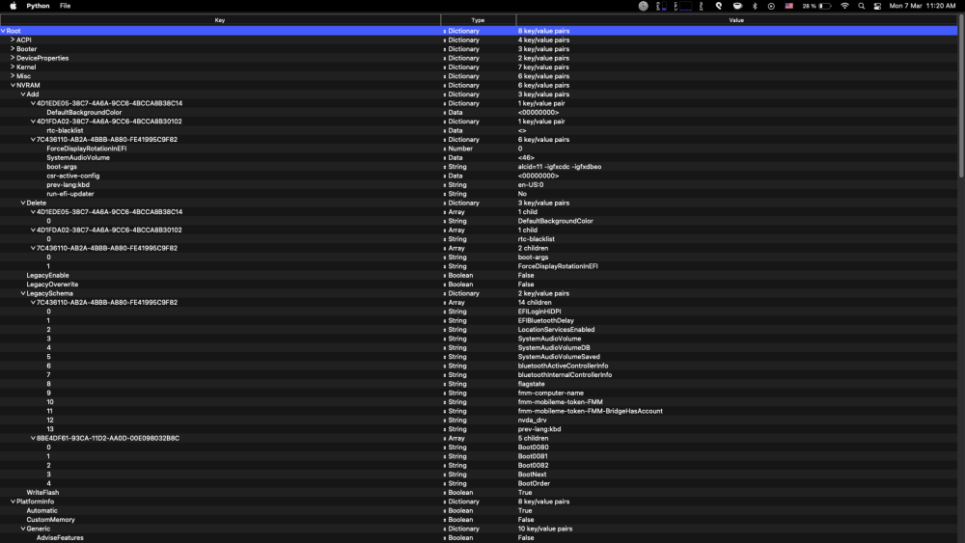Collapse the Add dictionary under NVRAM
The height and width of the screenshot is (543, 965).
[x=23, y=95]
